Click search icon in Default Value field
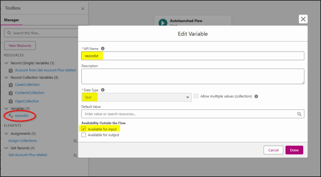This screenshot has height=177, width=321. (x=299, y=114)
